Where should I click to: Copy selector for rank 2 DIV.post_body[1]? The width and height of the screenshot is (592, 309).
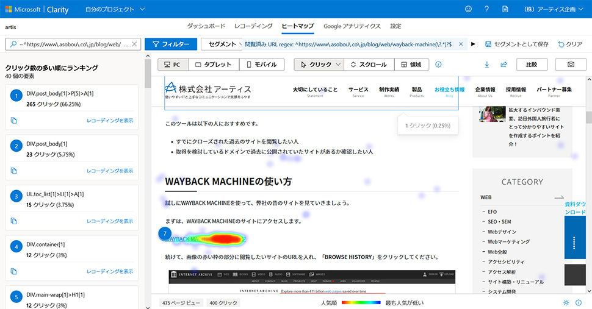coord(13,171)
